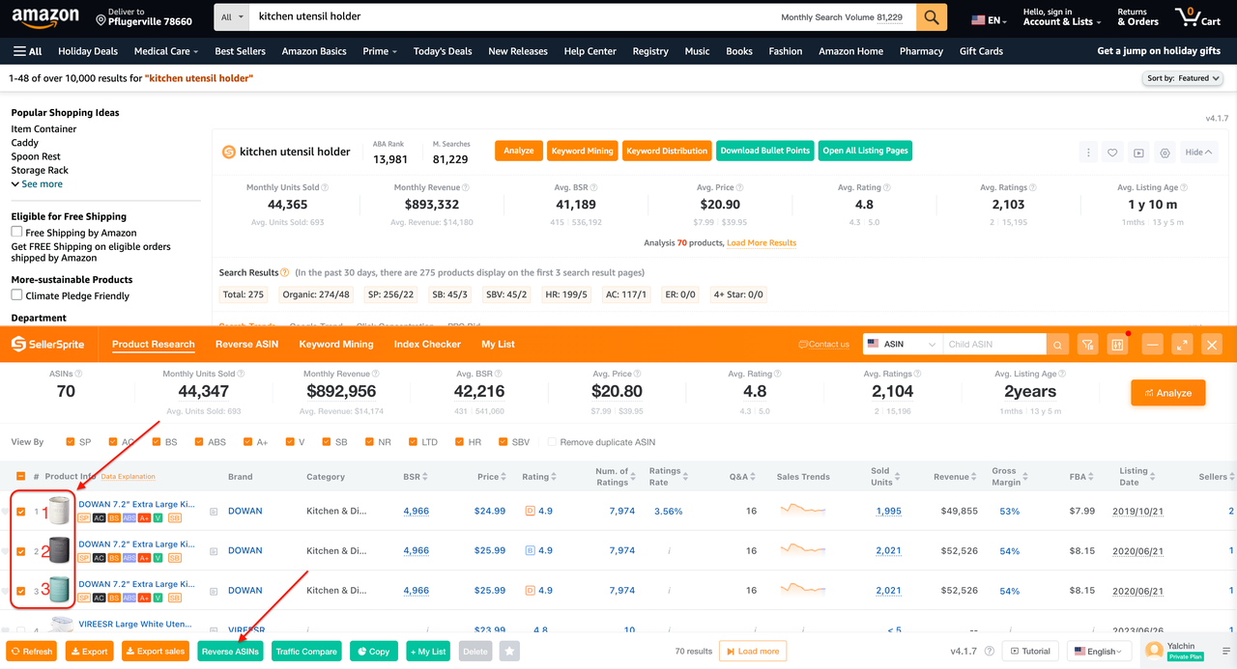1237x669 pixels.
Task: Open the All departments search dropdown
Action: [232, 17]
